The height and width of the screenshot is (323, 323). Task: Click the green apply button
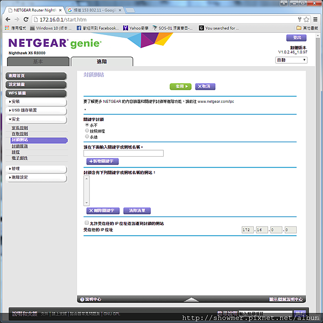coord(180,87)
